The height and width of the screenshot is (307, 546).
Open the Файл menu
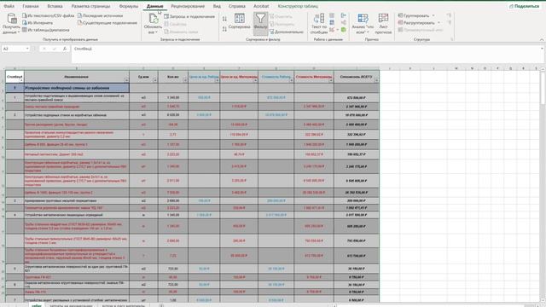pos(9,6)
